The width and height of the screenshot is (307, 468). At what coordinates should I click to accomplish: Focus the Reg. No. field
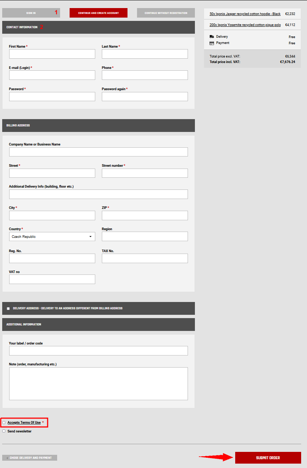52,258
